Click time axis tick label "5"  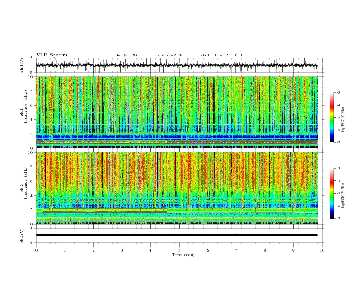click(x=179, y=250)
